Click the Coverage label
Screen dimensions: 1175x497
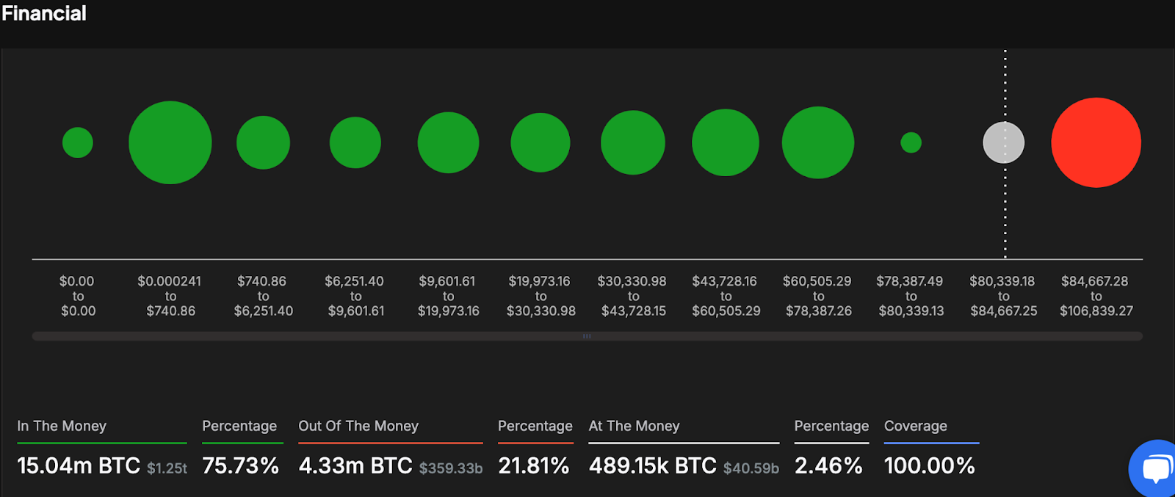coord(916,426)
